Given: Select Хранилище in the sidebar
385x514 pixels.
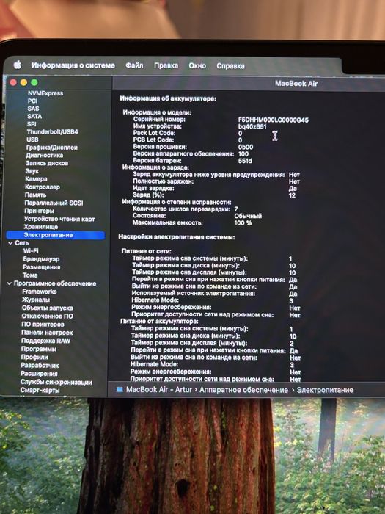Looking at the screenshot, I should click(40, 227).
